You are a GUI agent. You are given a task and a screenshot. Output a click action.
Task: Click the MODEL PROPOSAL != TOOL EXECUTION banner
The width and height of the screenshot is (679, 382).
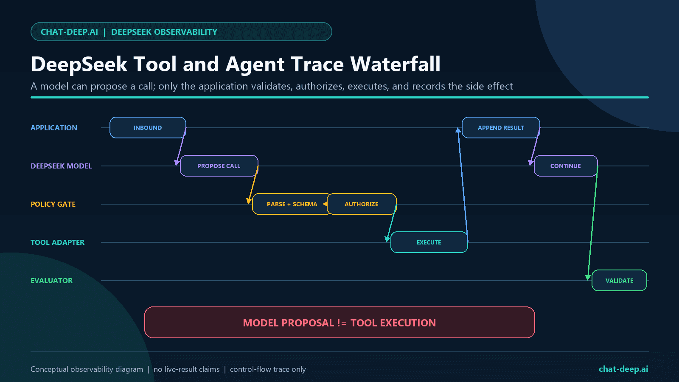[339, 323]
